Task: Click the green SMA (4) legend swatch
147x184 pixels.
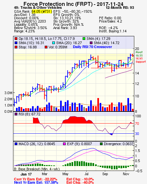Action: tap(84, 39)
